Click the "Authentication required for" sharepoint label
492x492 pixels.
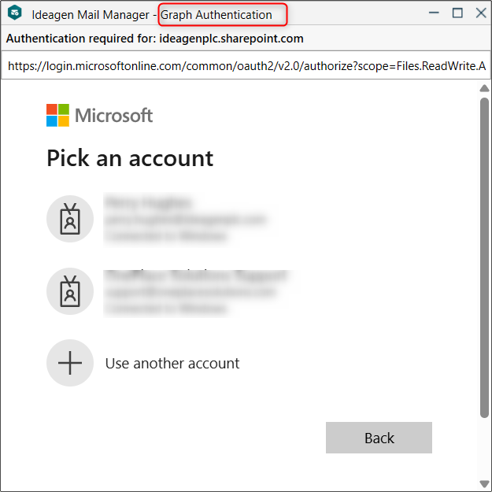click(x=154, y=39)
